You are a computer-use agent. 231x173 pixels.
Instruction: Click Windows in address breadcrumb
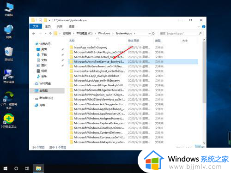[x=104, y=33]
